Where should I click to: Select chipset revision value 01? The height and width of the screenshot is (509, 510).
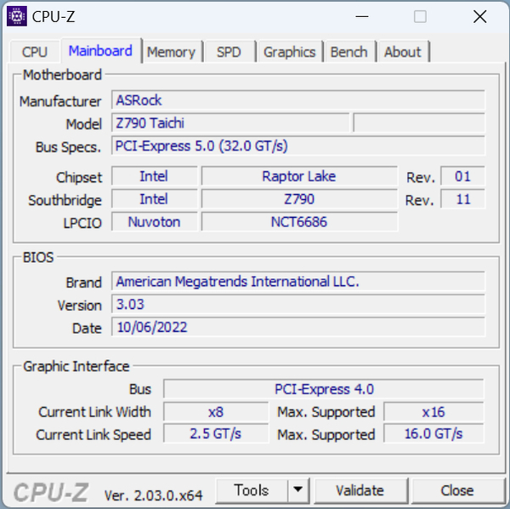(x=462, y=176)
